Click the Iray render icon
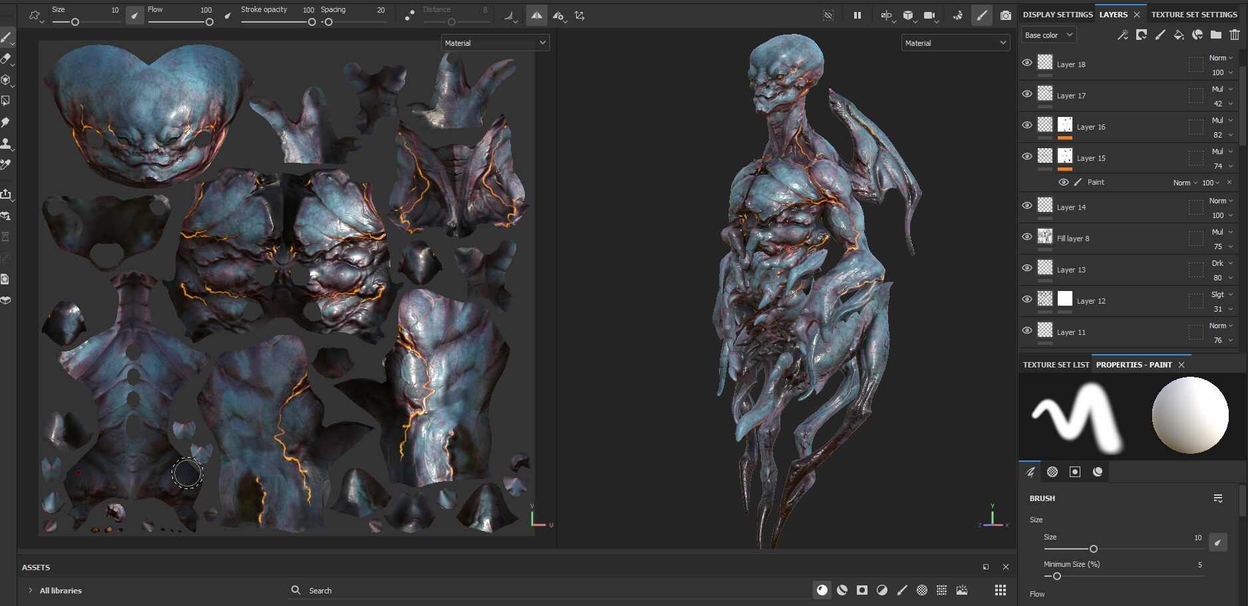1248x606 pixels. 957,15
